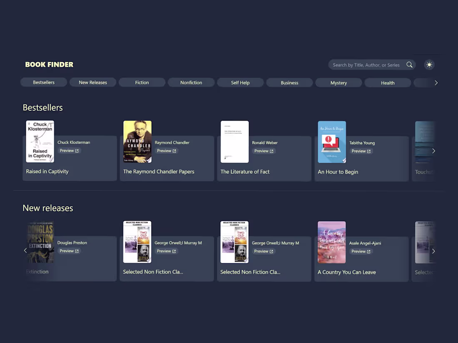Toggle light mode with the sun icon
Image resolution: width=458 pixels, height=343 pixels.
(x=429, y=64)
